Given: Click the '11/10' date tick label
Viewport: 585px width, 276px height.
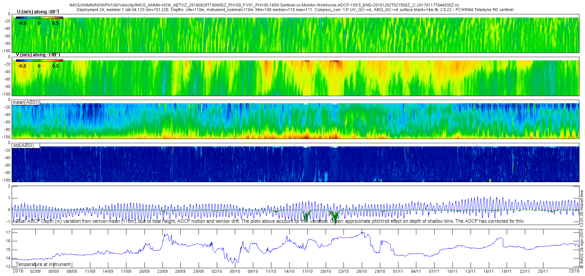Looking at the screenshot, I should [271, 271].
